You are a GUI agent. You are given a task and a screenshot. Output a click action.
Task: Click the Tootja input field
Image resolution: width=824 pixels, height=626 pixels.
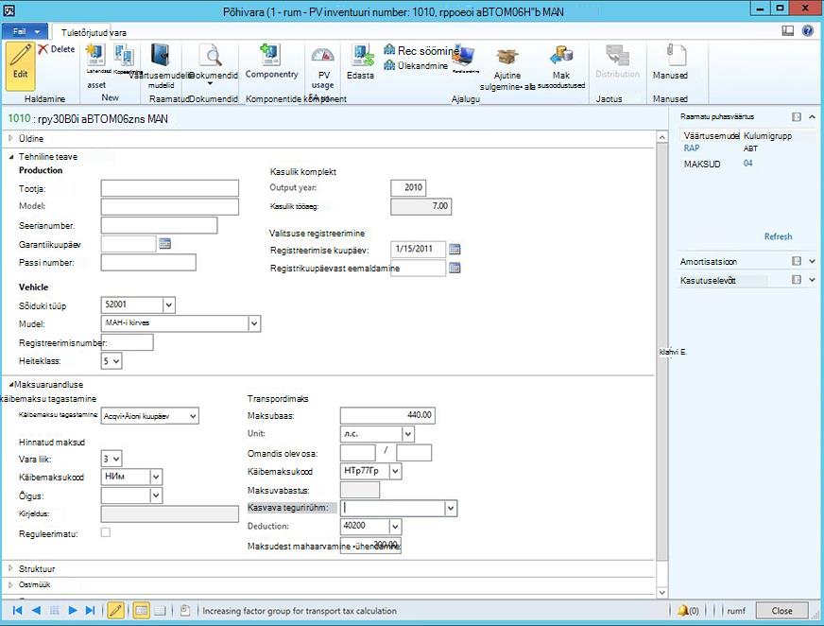[x=170, y=188]
